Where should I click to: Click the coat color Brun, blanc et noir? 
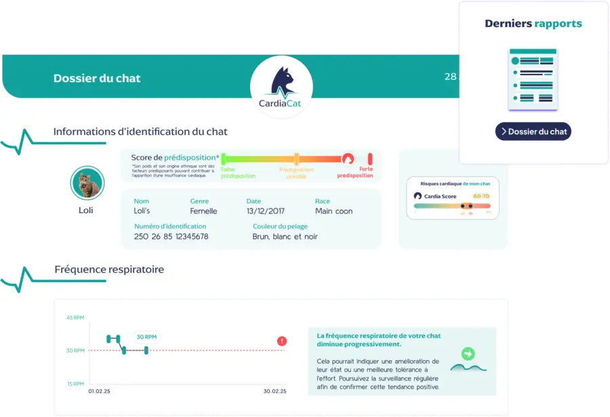coord(285,236)
